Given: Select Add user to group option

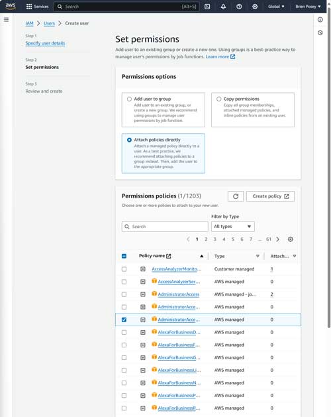Looking at the screenshot, I should pyautogui.click(x=129, y=99).
